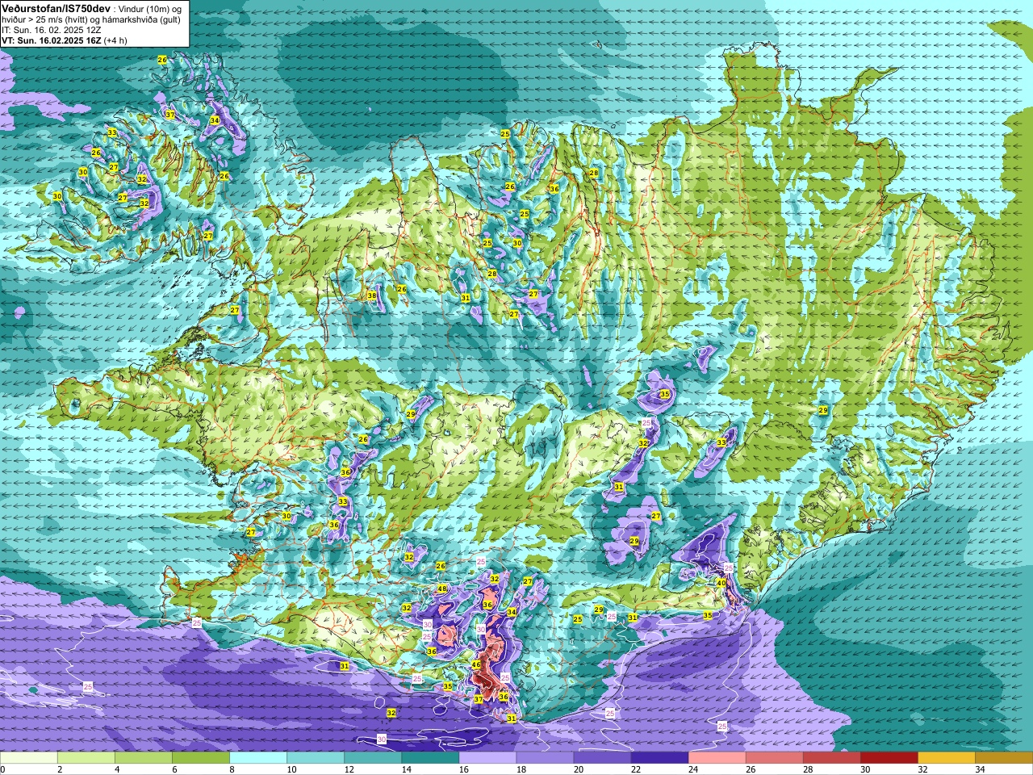Select the teal 12–14 legend swatch

tap(373, 758)
